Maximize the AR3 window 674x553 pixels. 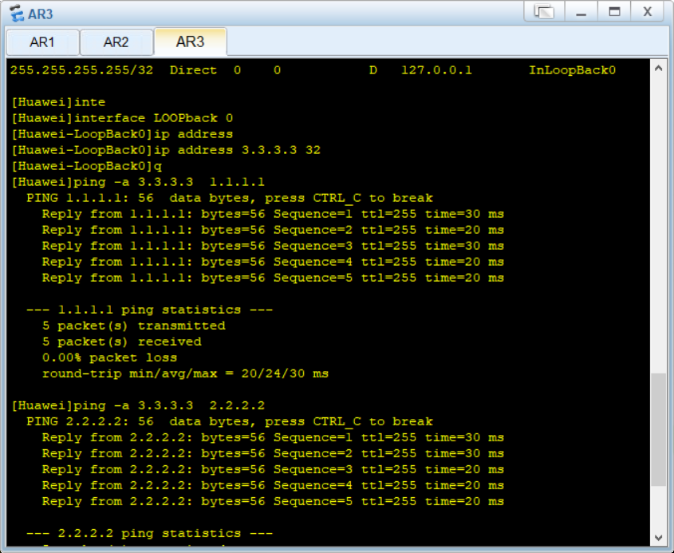pyautogui.click(x=614, y=12)
